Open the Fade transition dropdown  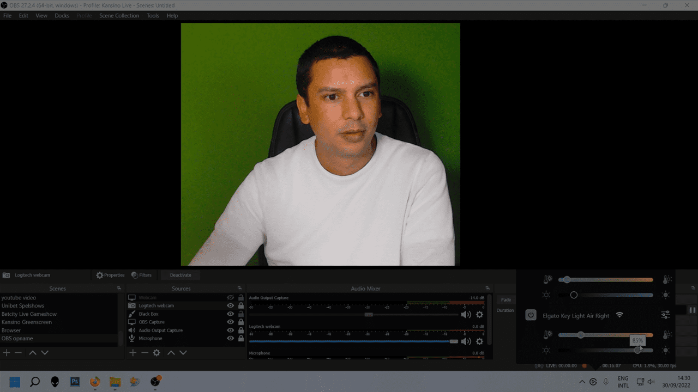(506, 300)
